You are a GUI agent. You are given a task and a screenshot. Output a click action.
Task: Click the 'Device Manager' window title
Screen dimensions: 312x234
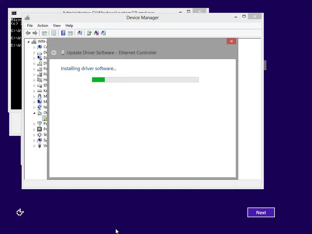click(x=143, y=17)
